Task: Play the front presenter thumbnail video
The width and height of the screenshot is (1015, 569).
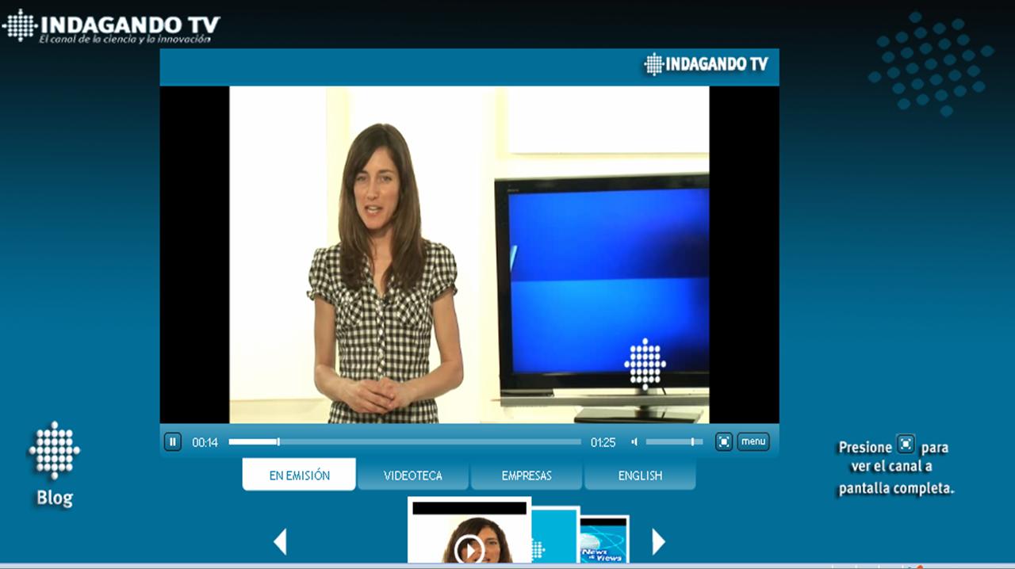Action: click(x=469, y=547)
